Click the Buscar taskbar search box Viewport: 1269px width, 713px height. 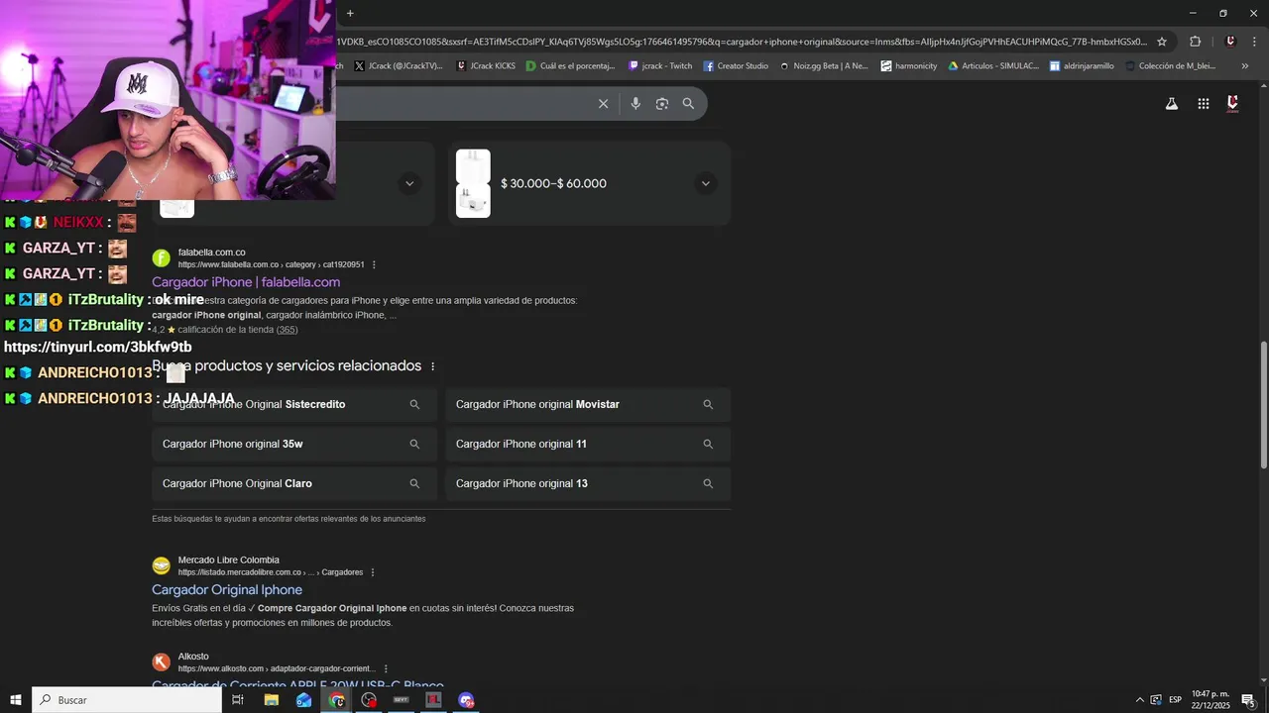click(x=127, y=700)
